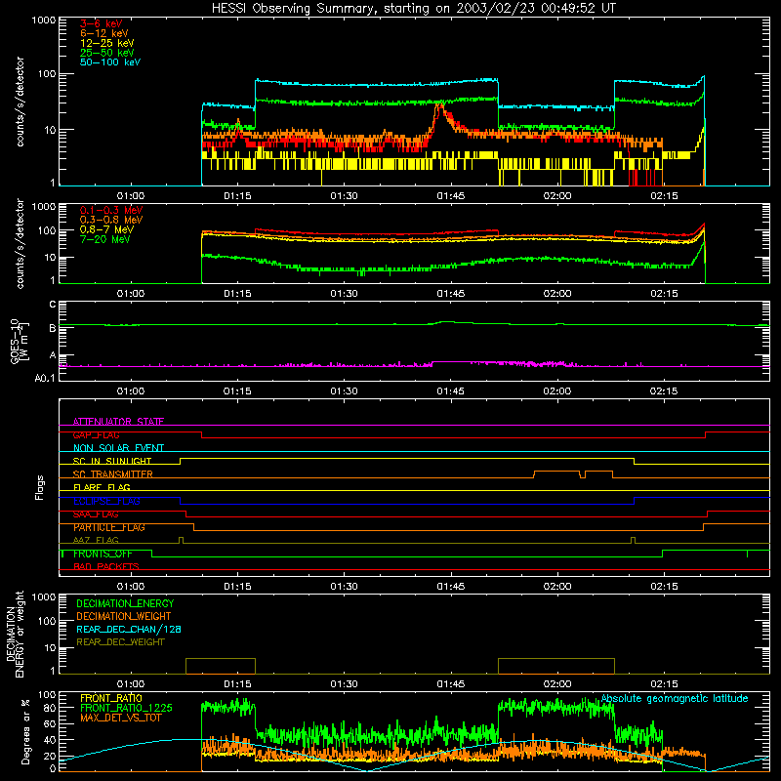Click the 7-20 MeV legend label

tap(105, 239)
